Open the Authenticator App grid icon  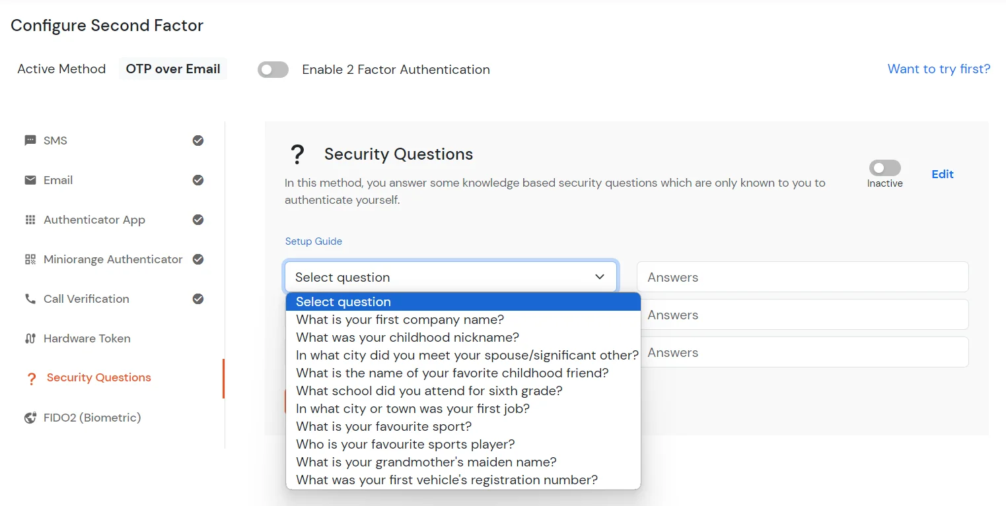pos(30,219)
